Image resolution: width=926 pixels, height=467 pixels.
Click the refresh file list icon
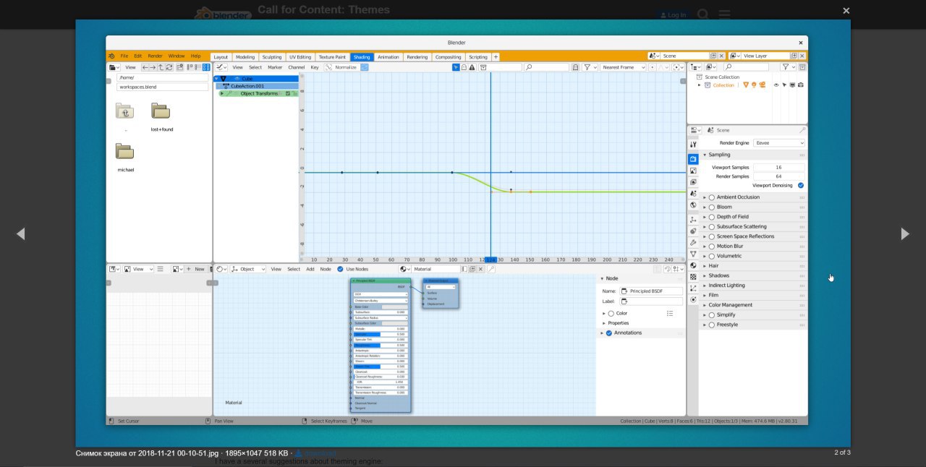pos(169,67)
